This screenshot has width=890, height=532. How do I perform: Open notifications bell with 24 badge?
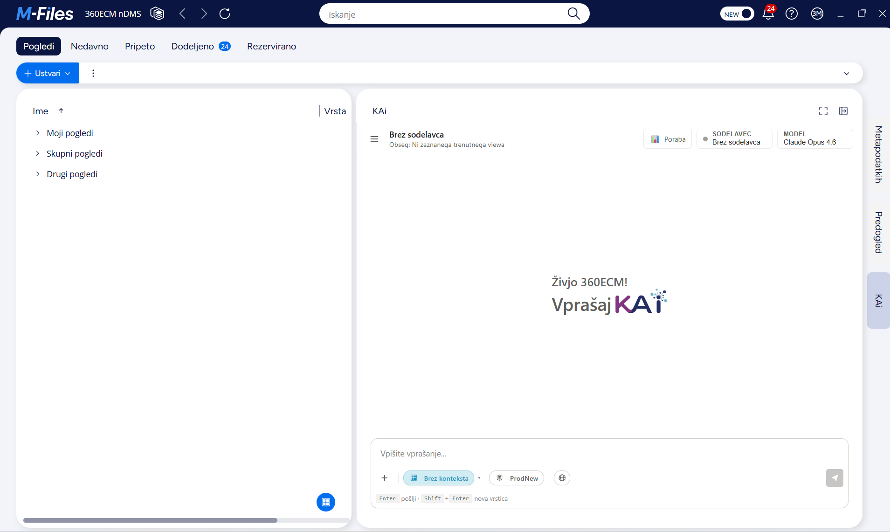click(x=768, y=13)
